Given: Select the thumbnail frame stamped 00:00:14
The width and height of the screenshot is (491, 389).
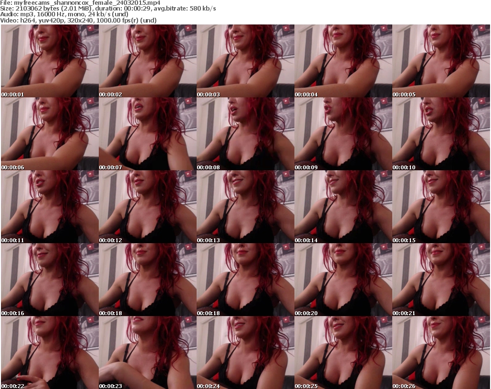Looking at the screenshot, I should tap(343, 207).
